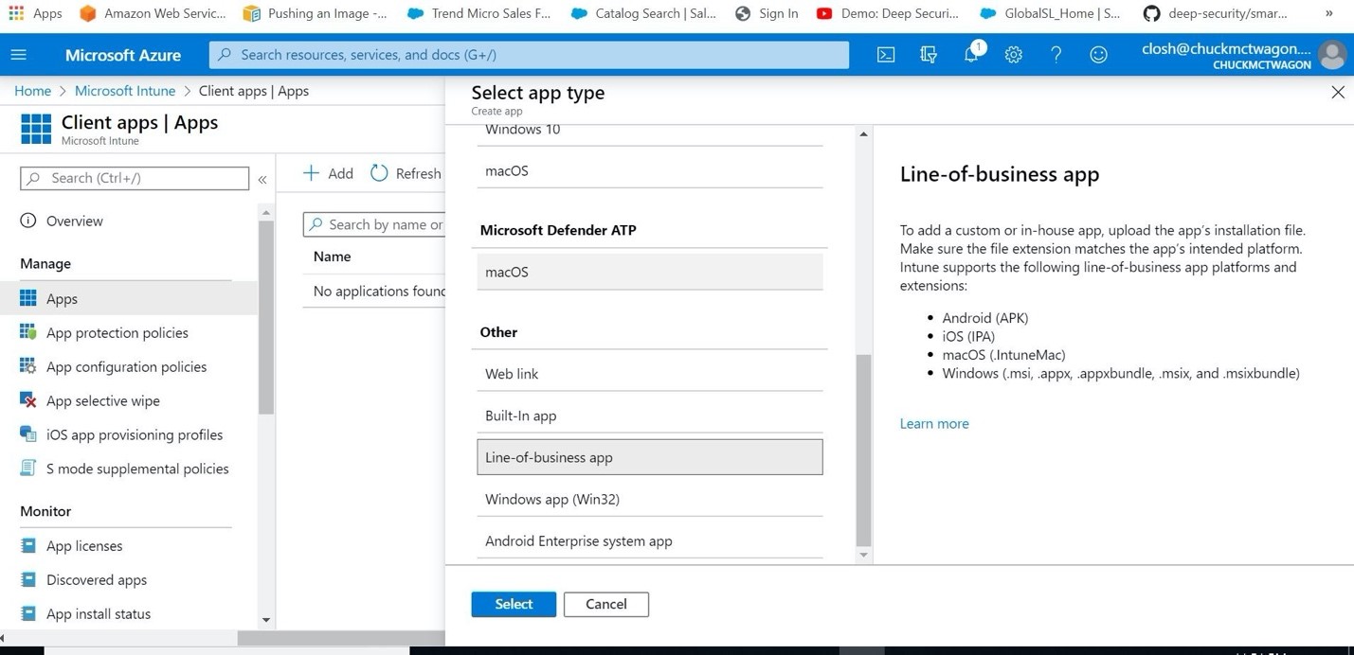The image size is (1354, 655).
Task: Click the app type list scrollbar thumb
Action: pyautogui.click(x=863, y=451)
